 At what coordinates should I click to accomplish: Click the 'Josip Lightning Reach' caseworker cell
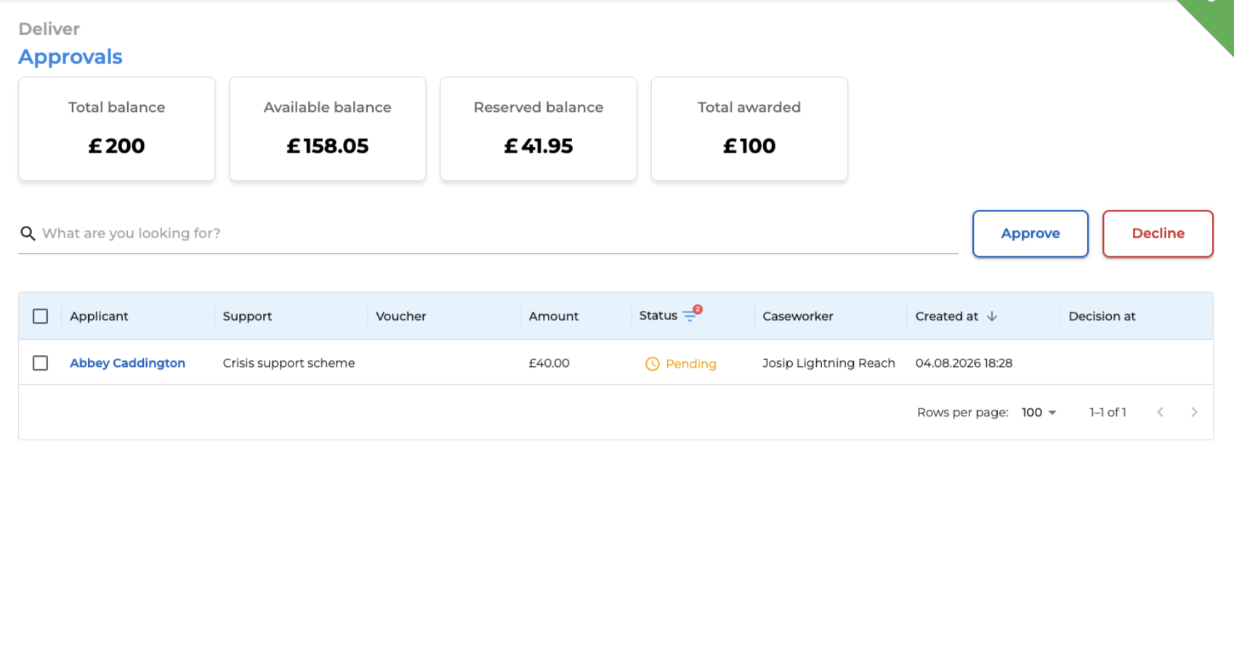pos(828,363)
